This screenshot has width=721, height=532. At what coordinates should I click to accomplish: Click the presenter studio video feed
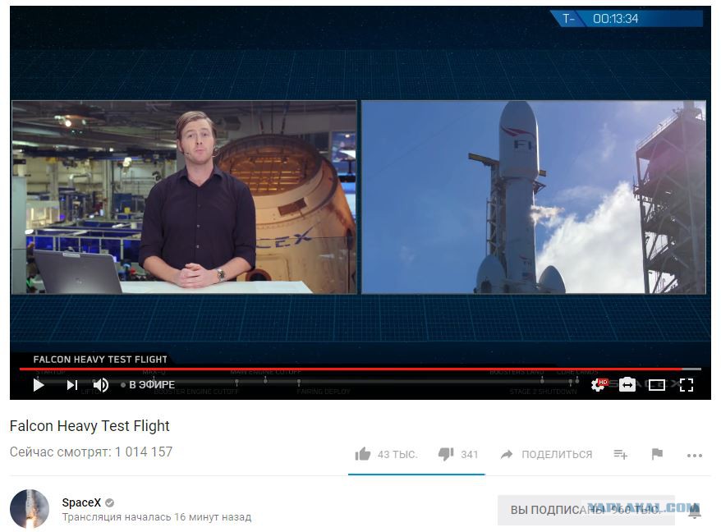coord(184,197)
